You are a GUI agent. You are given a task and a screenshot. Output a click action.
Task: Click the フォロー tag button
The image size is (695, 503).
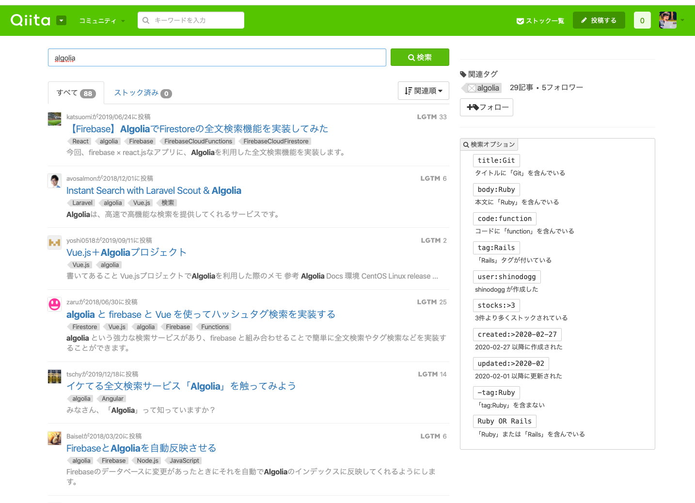pos(487,107)
